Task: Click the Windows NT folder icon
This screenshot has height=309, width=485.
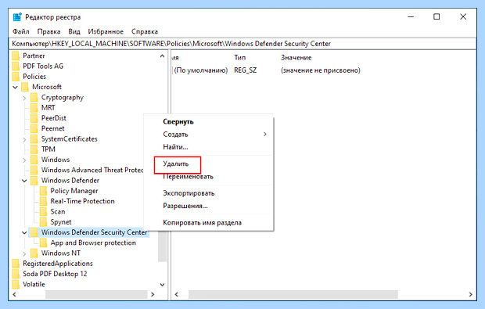Action: [x=34, y=253]
